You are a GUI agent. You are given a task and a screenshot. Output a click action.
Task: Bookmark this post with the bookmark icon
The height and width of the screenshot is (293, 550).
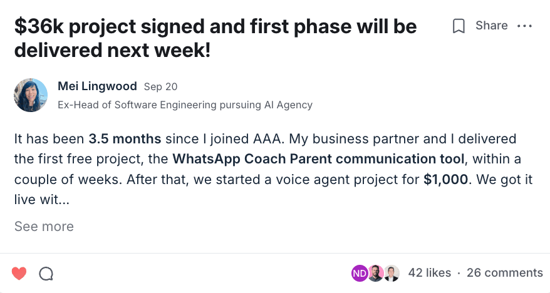459,26
